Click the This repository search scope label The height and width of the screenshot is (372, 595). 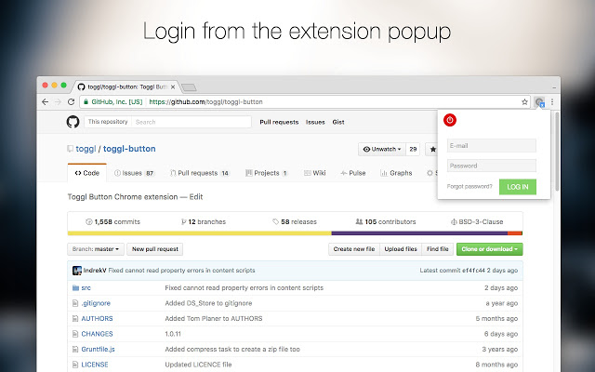point(108,122)
